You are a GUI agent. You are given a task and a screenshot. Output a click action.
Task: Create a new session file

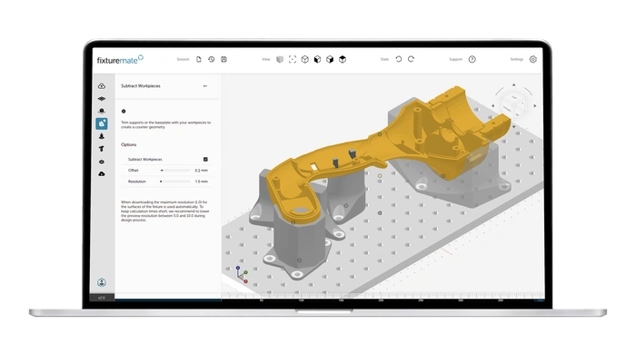point(199,59)
